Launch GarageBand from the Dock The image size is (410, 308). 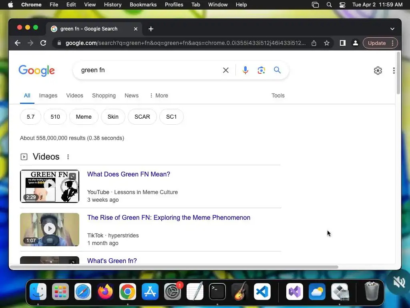240,292
